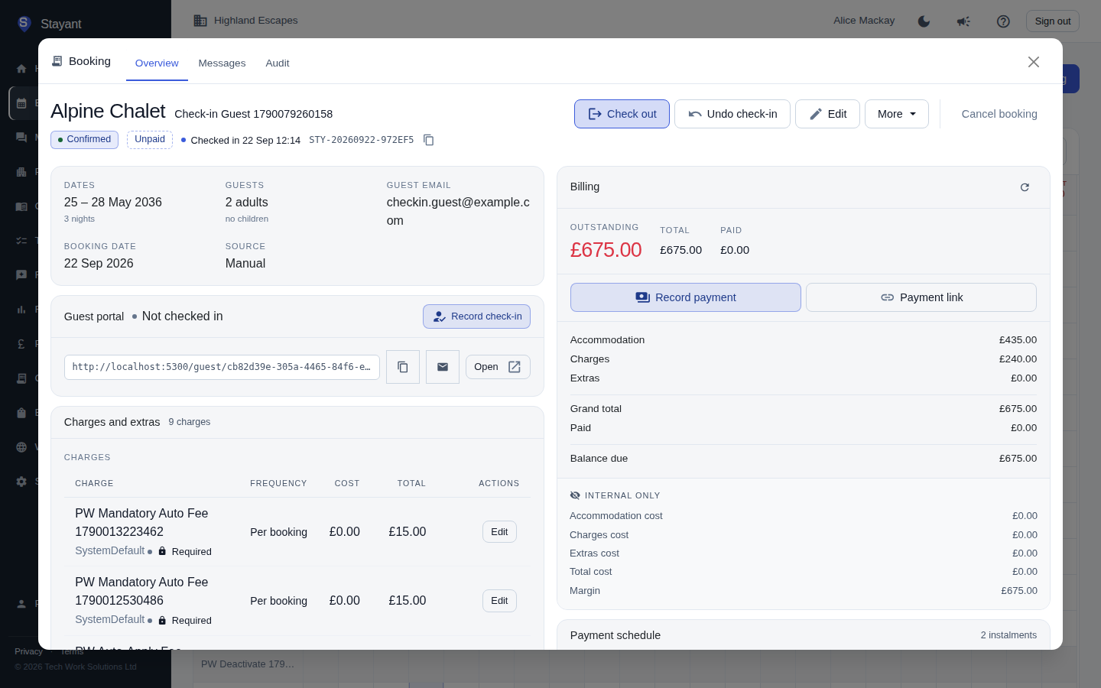1101x688 pixels.
Task: Click the Alice Mackay user name
Action: point(864,21)
